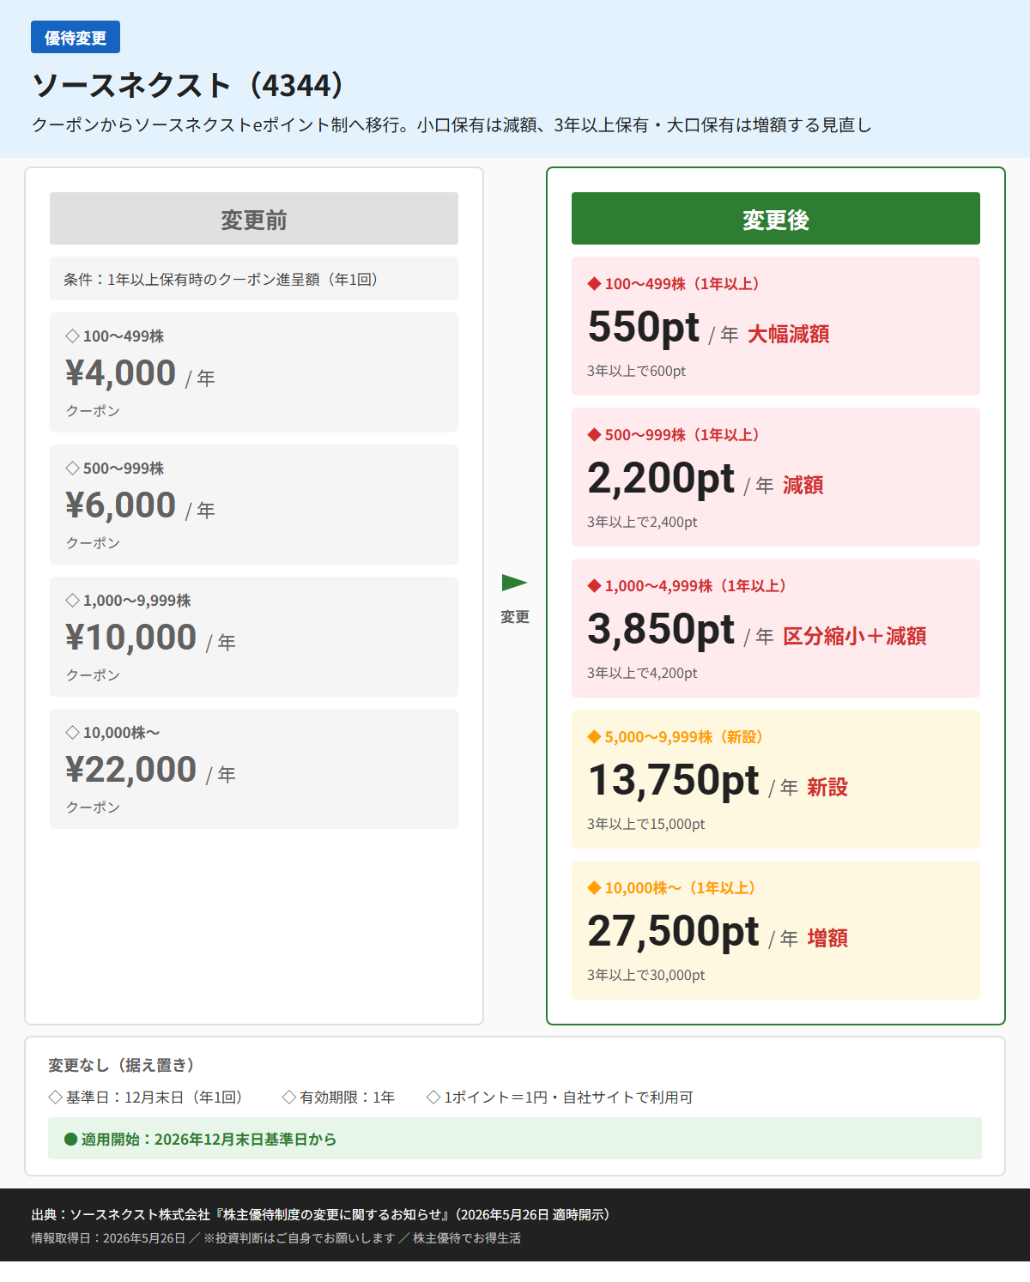Click the diamond beside 基準日：12月末日
Screen dimensions: 1030x1282
point(56,1098)
